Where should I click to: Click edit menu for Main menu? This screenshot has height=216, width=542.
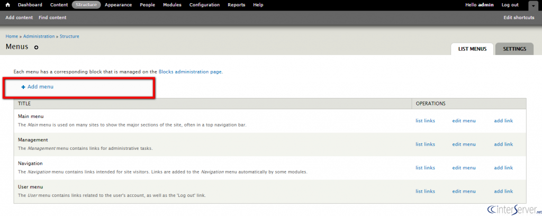(464, 121)
